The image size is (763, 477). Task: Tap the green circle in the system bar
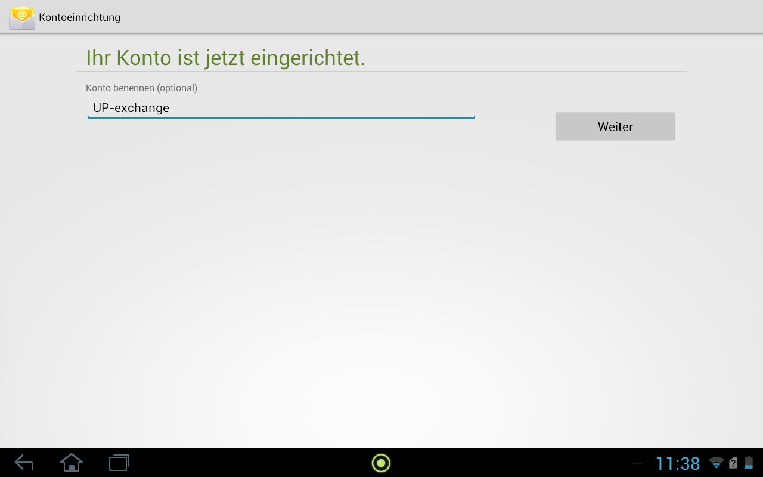tap(381, 463)
